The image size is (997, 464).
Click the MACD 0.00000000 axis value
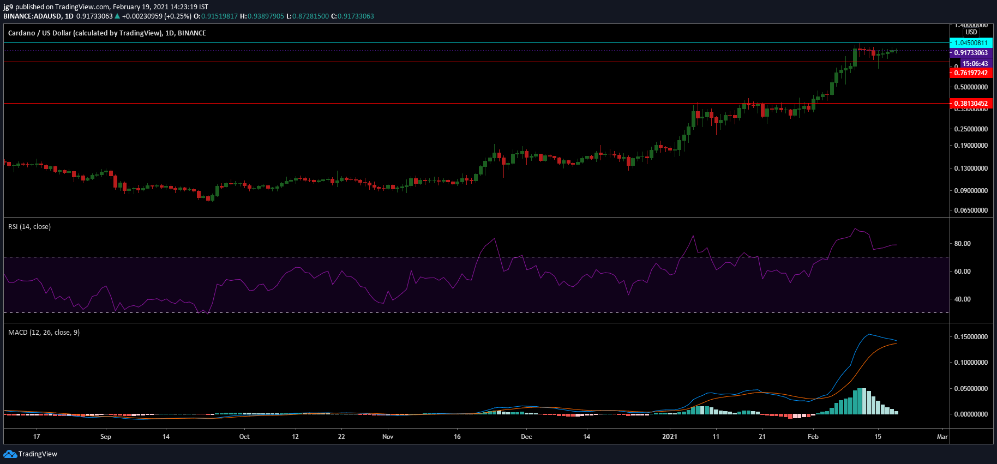tap(971, 414)
